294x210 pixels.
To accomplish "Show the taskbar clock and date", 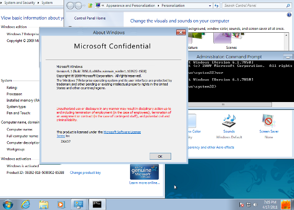I will [270, 205].
